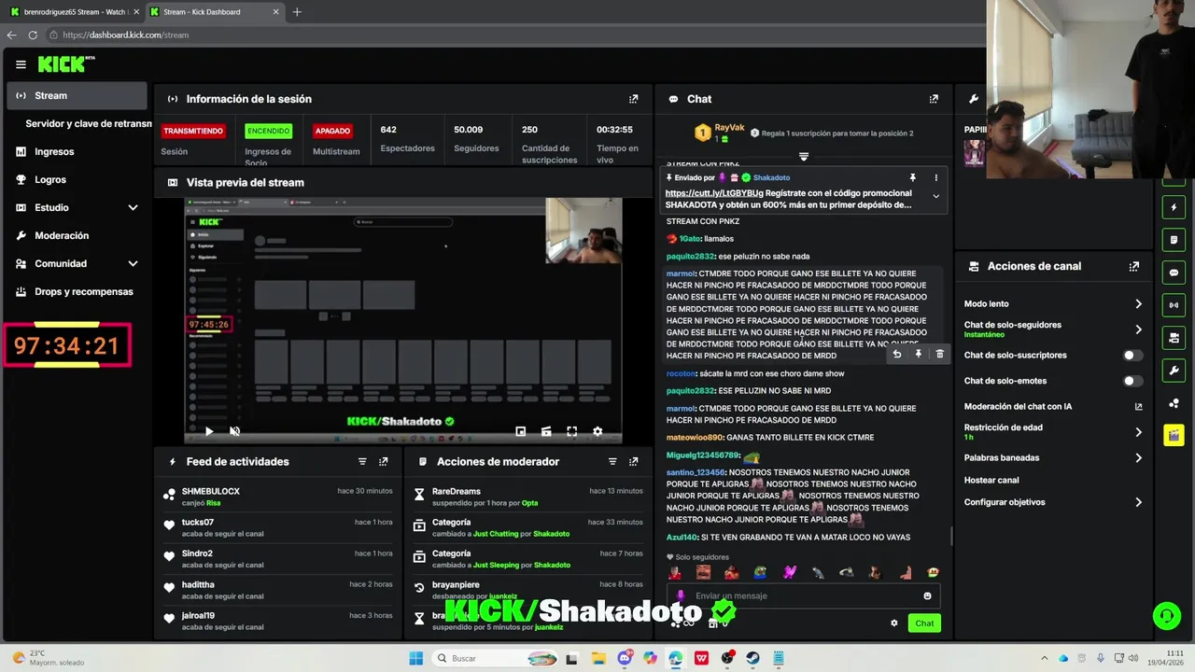Image resolution: width=1195 pixels, height=672 pixels.
Task: Reply to the highlighted marmoi message
Action: click(x=897, y=354)
